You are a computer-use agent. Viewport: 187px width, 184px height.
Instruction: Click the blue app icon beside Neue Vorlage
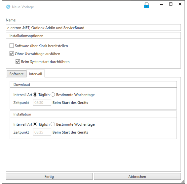tap(8, 7)
